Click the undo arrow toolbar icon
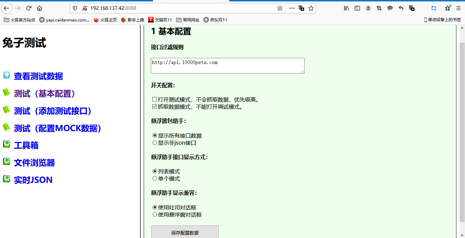The height and width of the screenshot is (238, 465). [401, 8]
